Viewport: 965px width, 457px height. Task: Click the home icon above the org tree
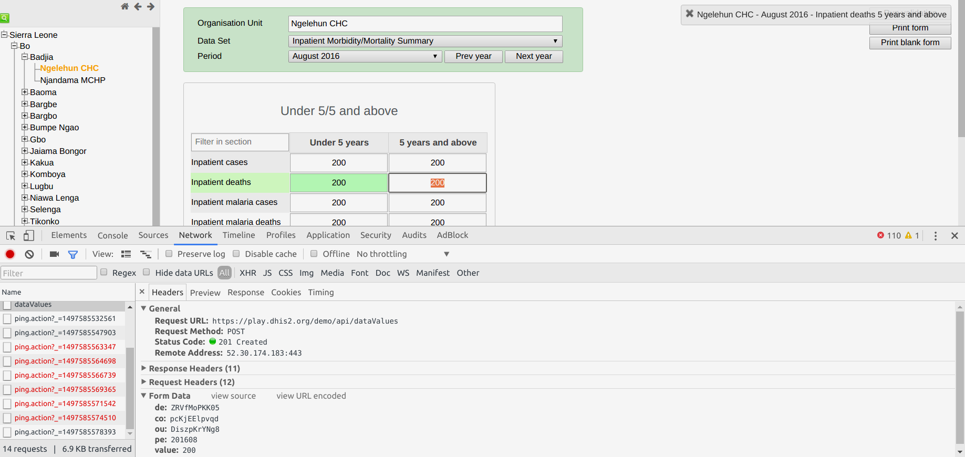pyautogui.click(x=124, y=7)
